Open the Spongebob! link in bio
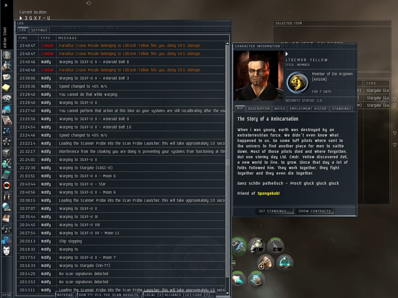Viewport: 398px width, 298px height. (269, 193)
